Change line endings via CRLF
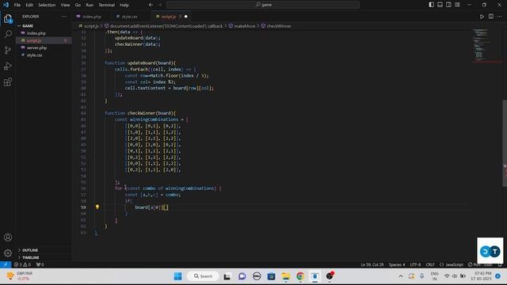507x285 pixels. 430,264
